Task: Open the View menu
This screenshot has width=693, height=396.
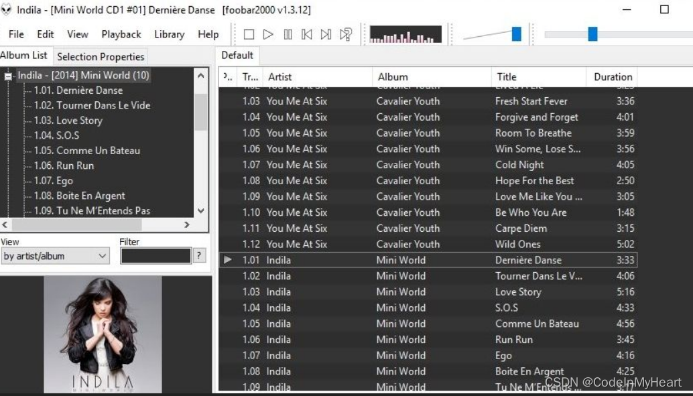Action: pos(78,34)
